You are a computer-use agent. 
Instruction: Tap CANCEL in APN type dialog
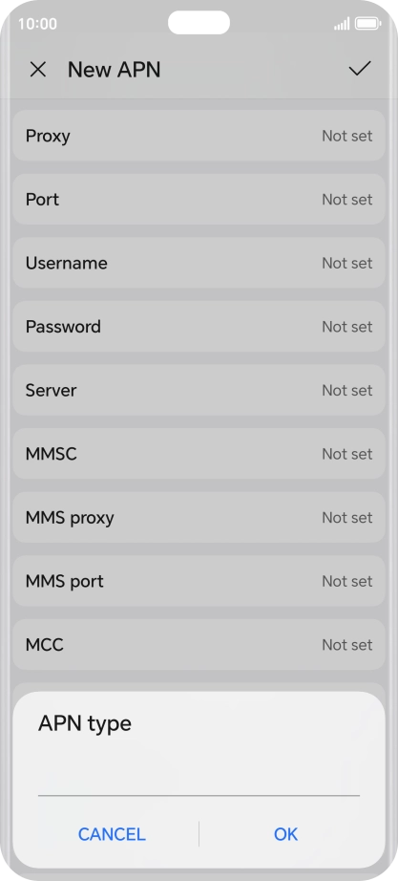112,834
